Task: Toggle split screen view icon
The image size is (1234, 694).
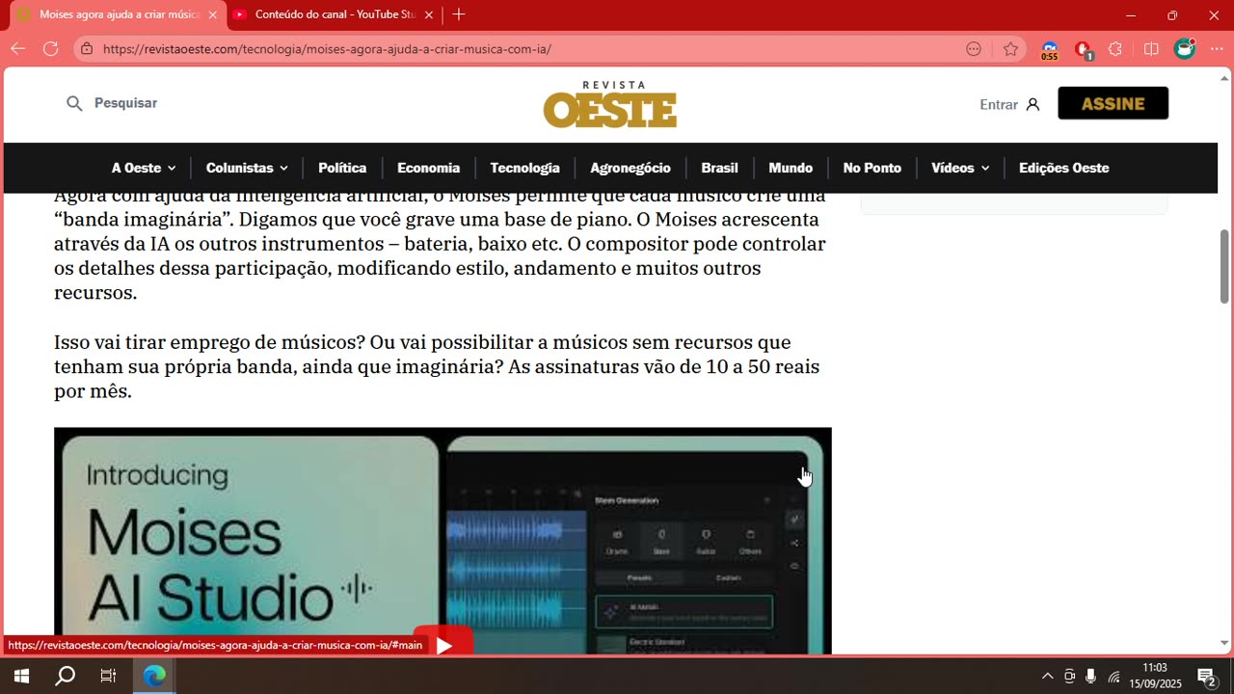Action: (x=1151, y=49)
